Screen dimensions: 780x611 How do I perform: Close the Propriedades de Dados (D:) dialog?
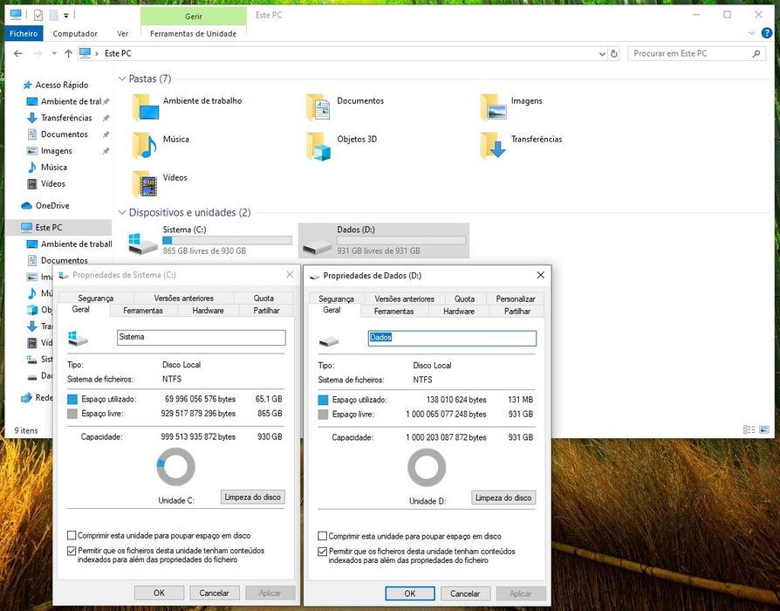click(x=541, y=275)
